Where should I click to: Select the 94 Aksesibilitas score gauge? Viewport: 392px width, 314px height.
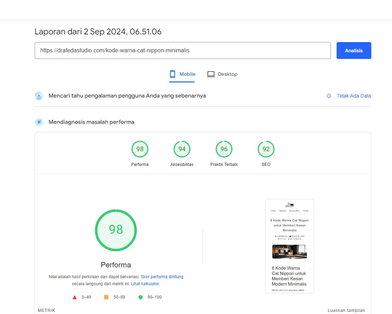(182, 149)
